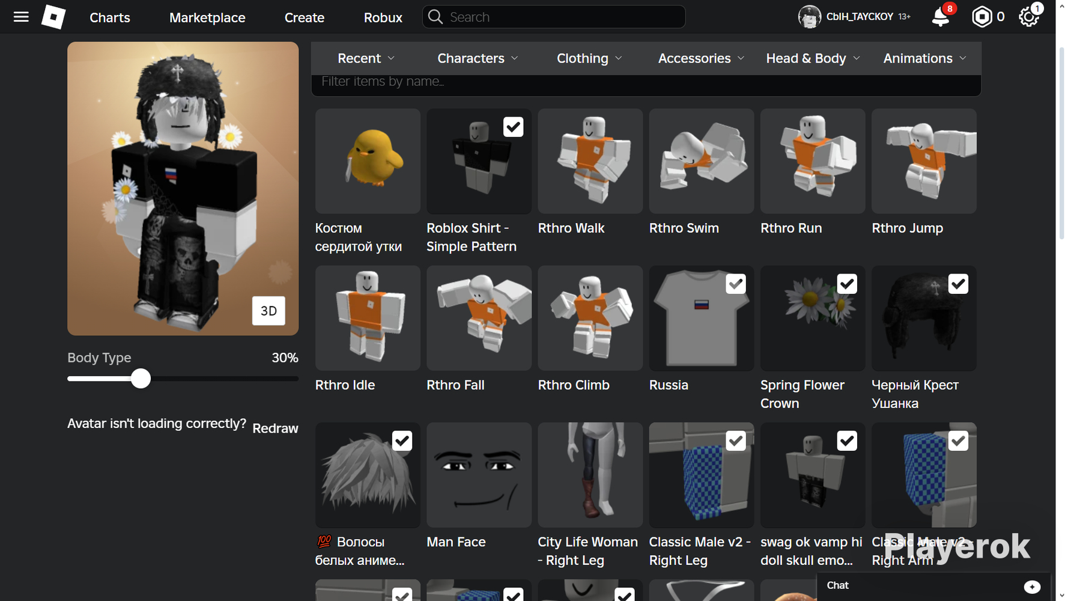The width and height of the screenshot is (1068, 601).
Task: Uncheck the black cross ushanka checkbox
Action: coord(958,284)
